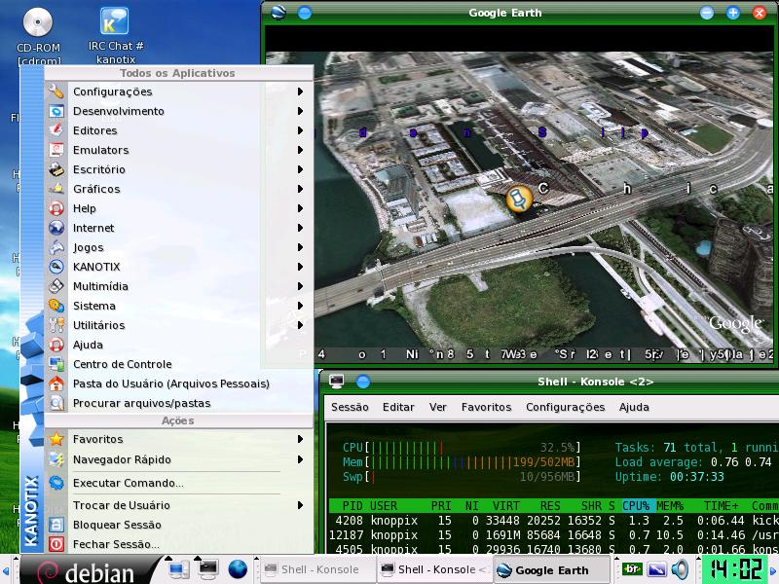Click the Procurar arquivos magnifier icon

56,403
